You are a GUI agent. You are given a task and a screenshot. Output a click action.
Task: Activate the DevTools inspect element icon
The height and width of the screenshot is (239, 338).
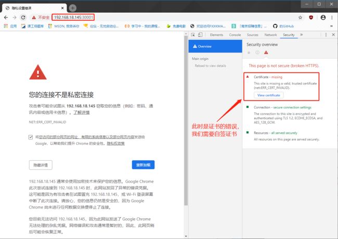point(193,35)
